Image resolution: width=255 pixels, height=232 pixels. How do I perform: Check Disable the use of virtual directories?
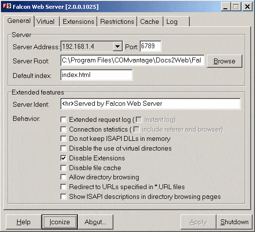(63, 149)
